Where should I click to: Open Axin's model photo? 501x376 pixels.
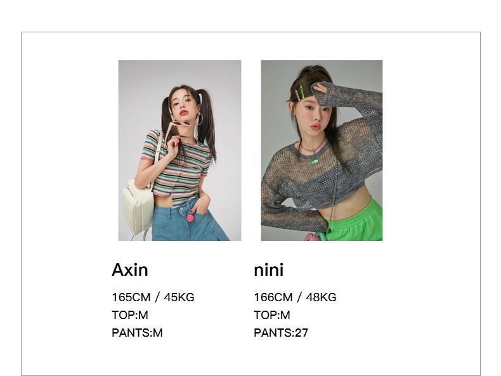coord(179,150)
